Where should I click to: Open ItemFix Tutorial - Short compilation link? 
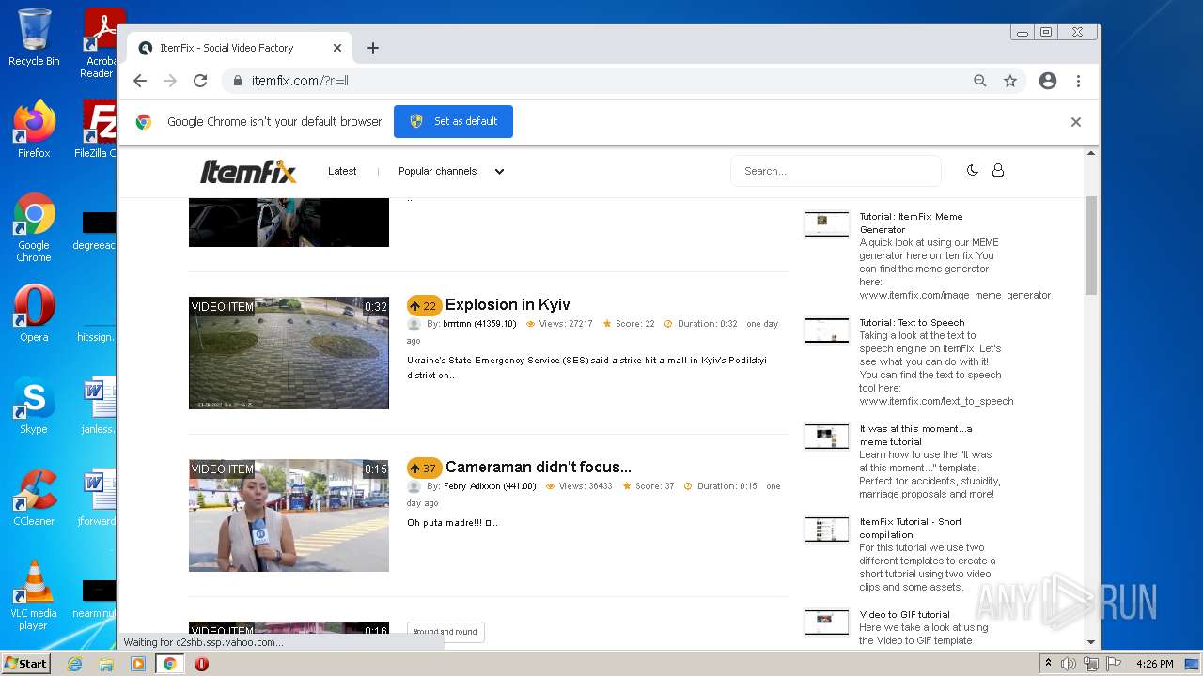click(911, 528)
